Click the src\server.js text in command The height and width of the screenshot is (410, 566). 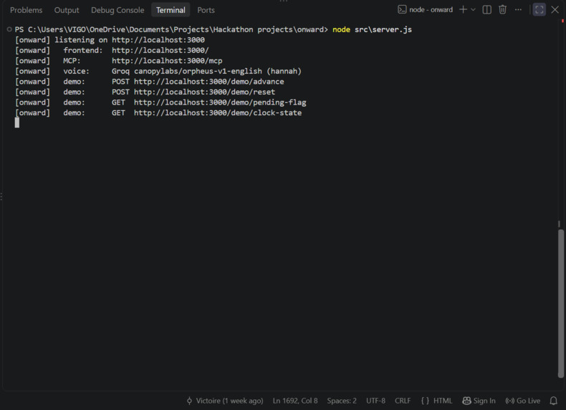(x=383, y=29)
